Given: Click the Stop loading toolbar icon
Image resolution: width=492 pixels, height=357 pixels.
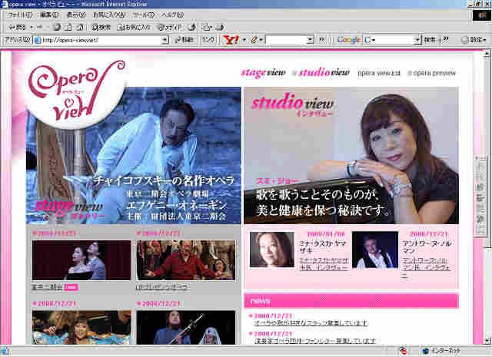Looking at the screenshot, I should point(57,28).
